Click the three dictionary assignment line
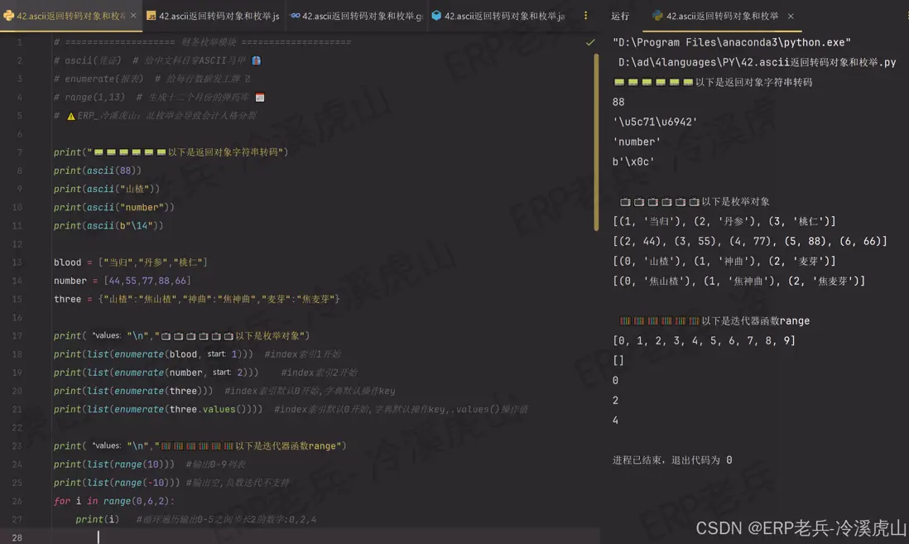This screenshot has width=909, height=544. pos(196,299)
